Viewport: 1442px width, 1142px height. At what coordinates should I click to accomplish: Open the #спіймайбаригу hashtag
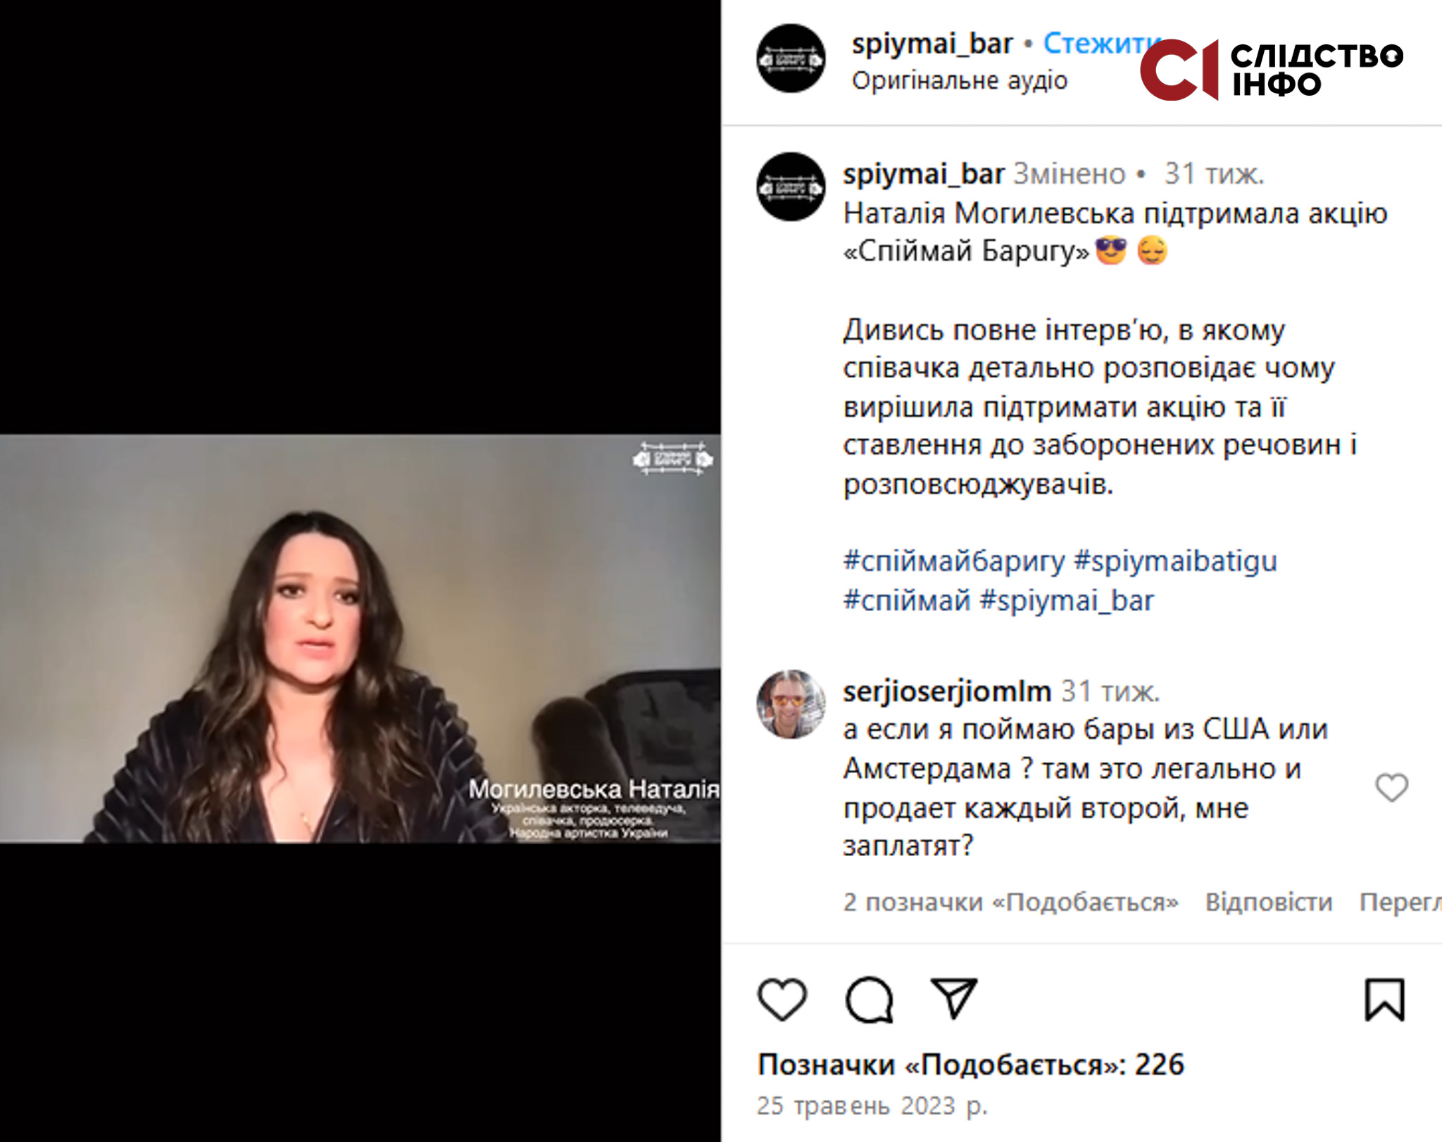[954, 561]
